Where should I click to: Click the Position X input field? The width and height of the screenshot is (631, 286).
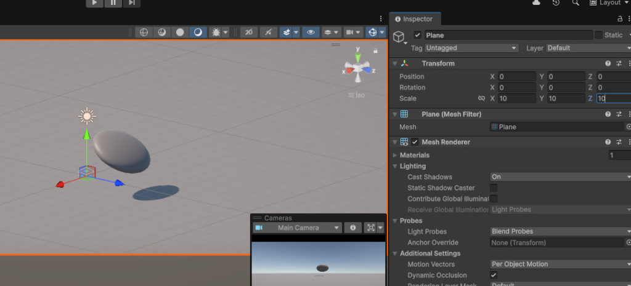pyautogui.click(x=517, y=77)
